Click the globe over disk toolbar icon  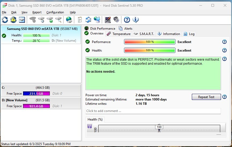tap(69, 20)
